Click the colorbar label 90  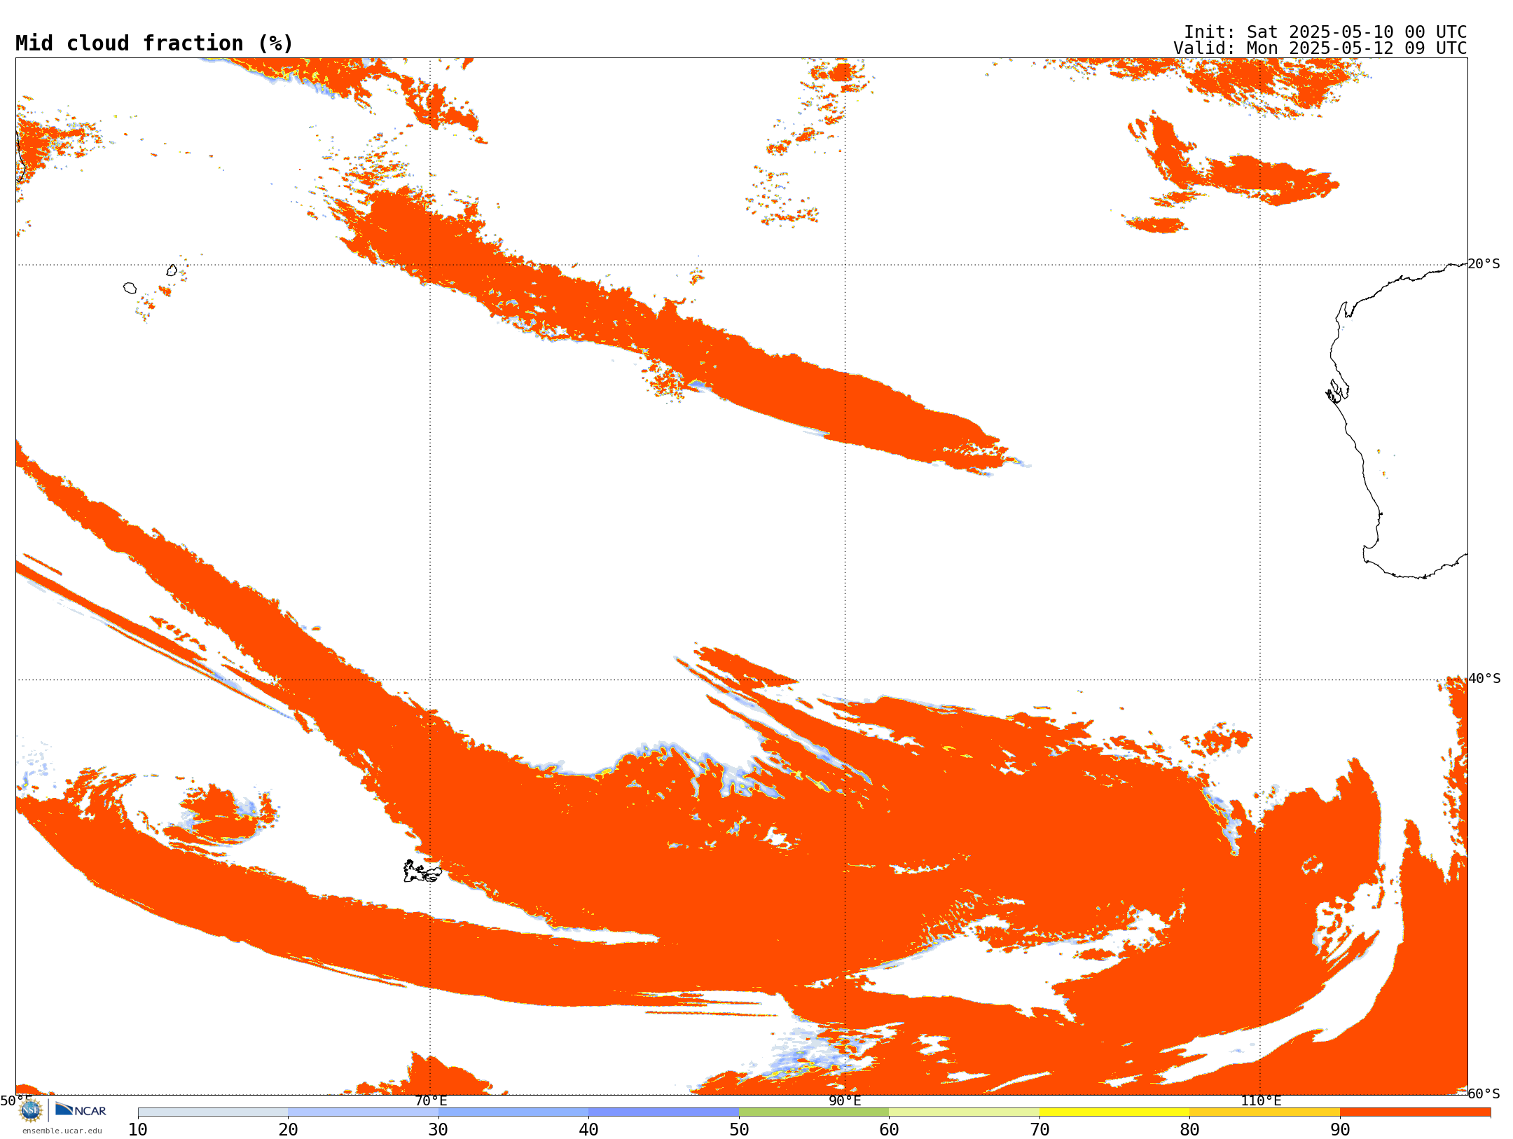pyautogui.click(x=1340, y=1130)
